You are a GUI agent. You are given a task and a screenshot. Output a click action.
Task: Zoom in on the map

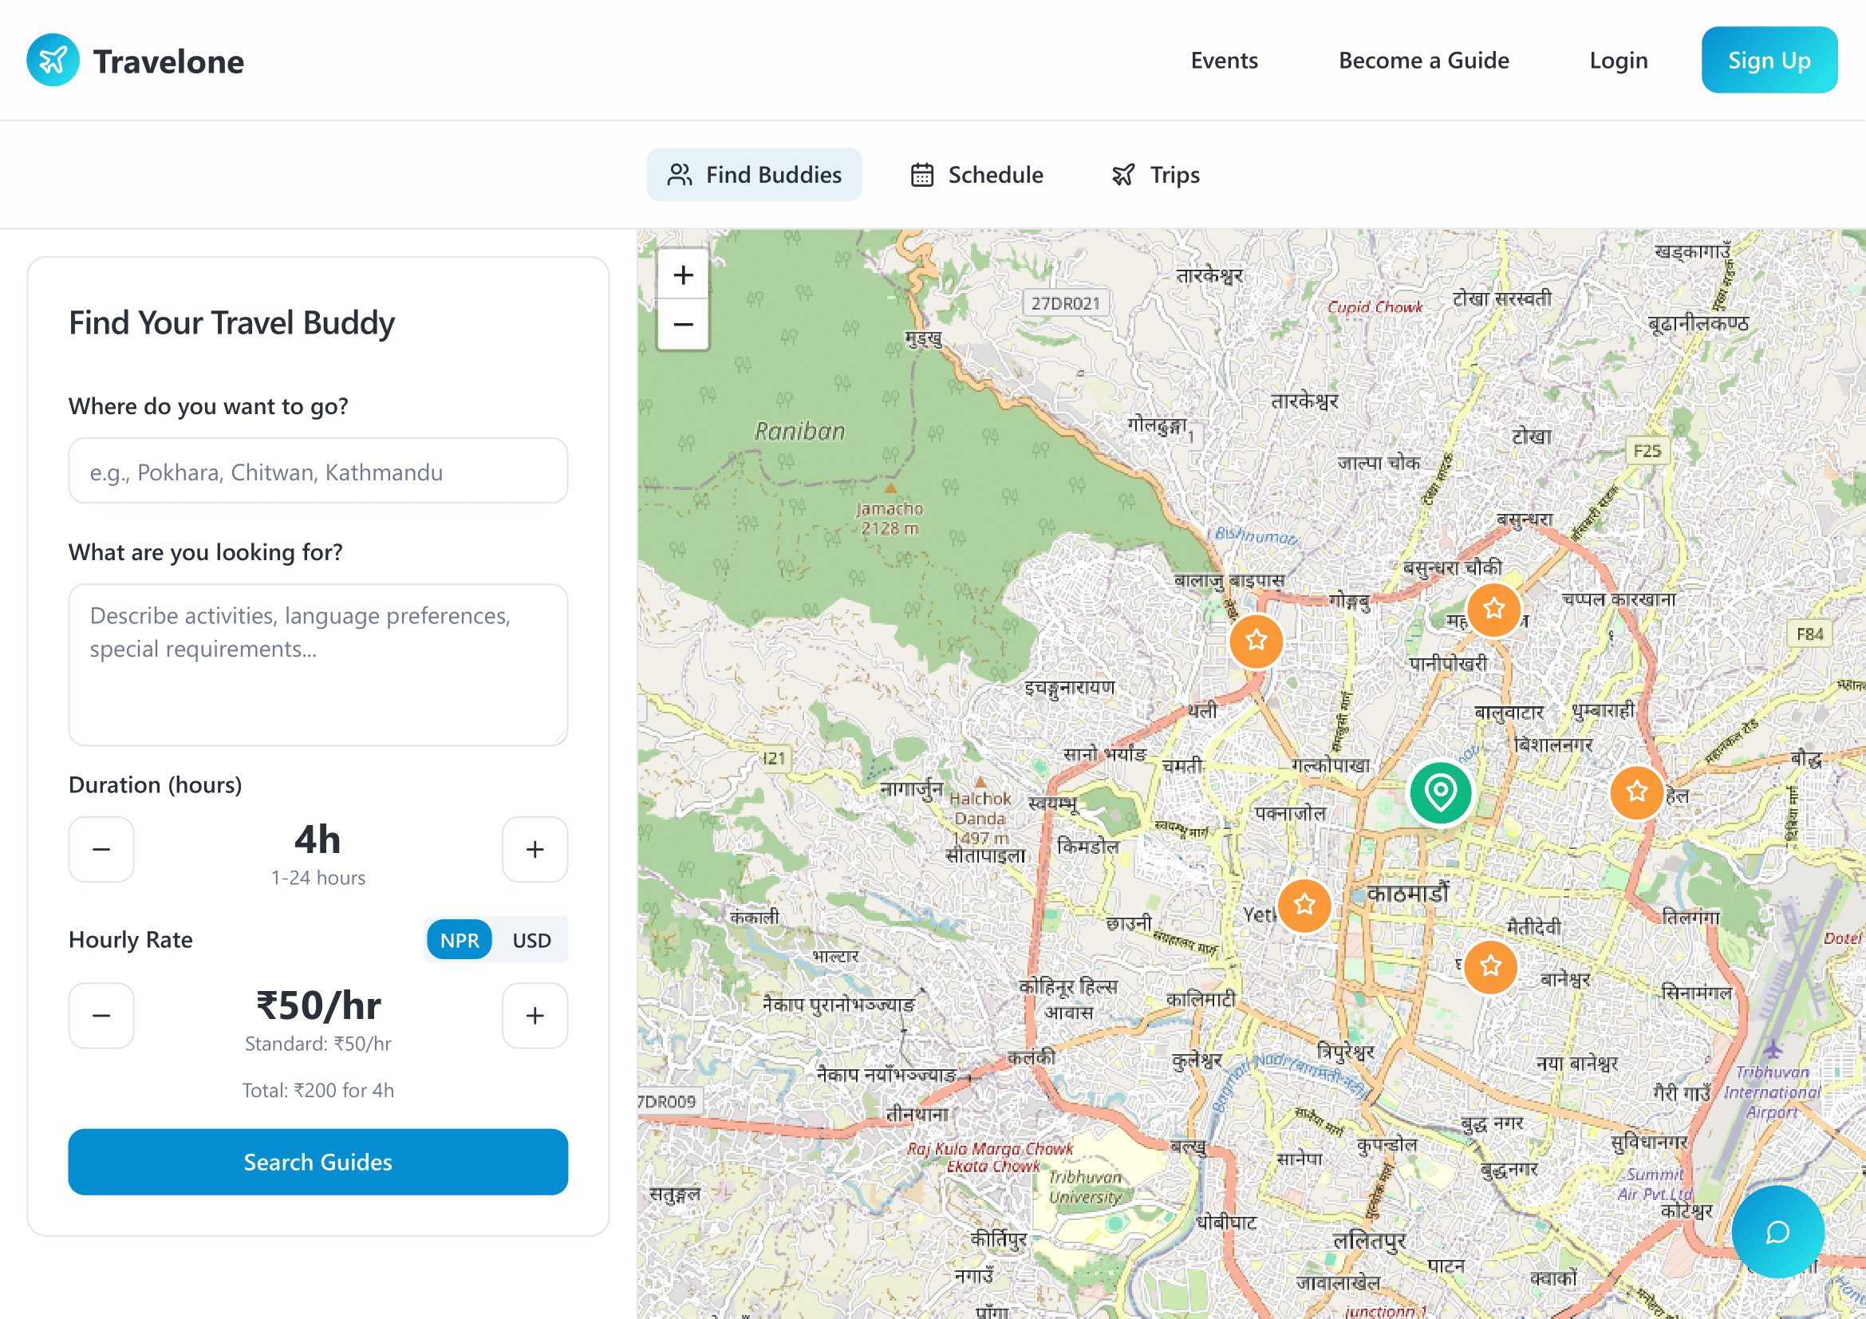683,274
